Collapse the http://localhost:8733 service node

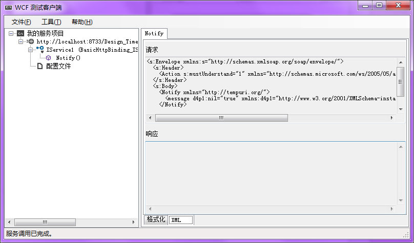(21, 41)
